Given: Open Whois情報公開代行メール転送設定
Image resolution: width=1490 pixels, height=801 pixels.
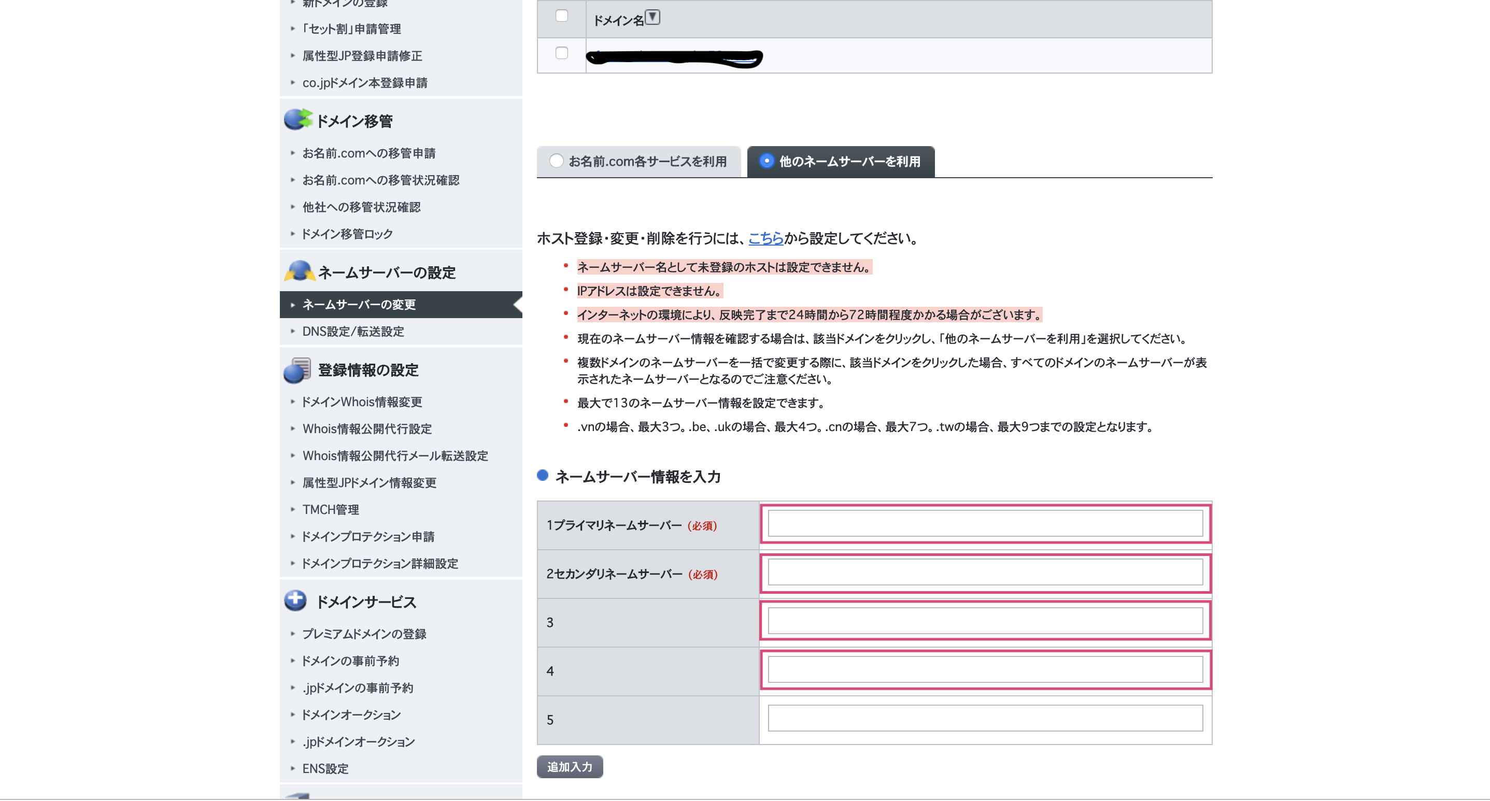Looking at the screenshot, I should pos(395,456).
